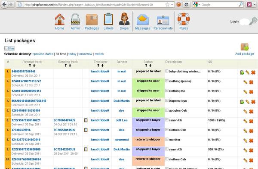Open clipboard icon for EC705558135US row
Viewport: 258px width, 169px height.
[86, 130]
